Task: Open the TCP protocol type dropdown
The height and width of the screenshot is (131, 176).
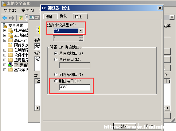Action: coord(80,31)
